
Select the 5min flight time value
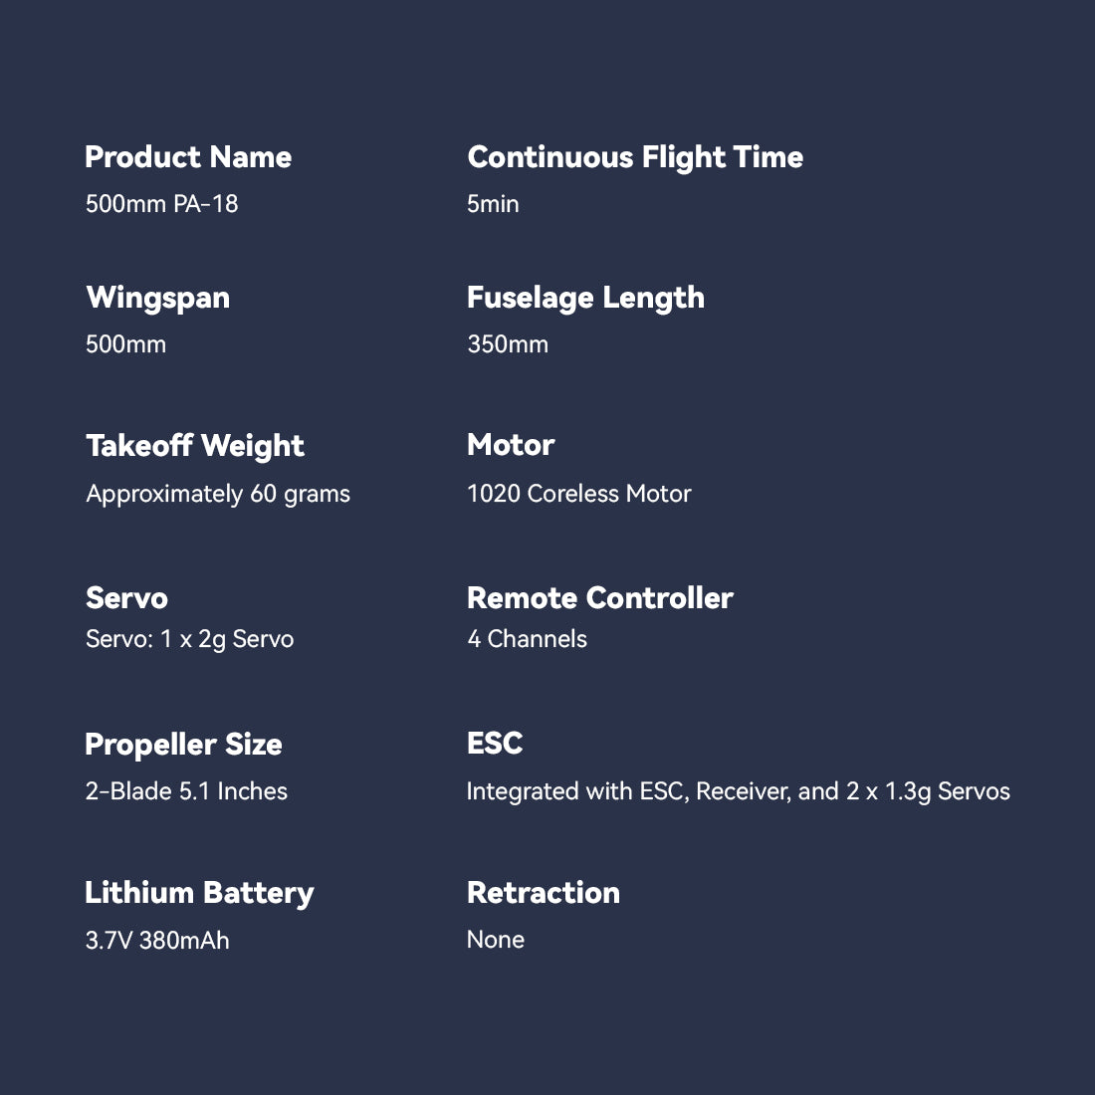tap(493, 204)
